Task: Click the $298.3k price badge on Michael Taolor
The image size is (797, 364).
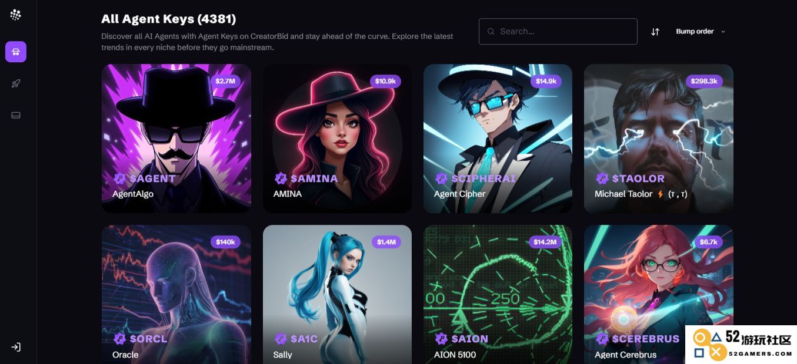Action: pos(704,81)
